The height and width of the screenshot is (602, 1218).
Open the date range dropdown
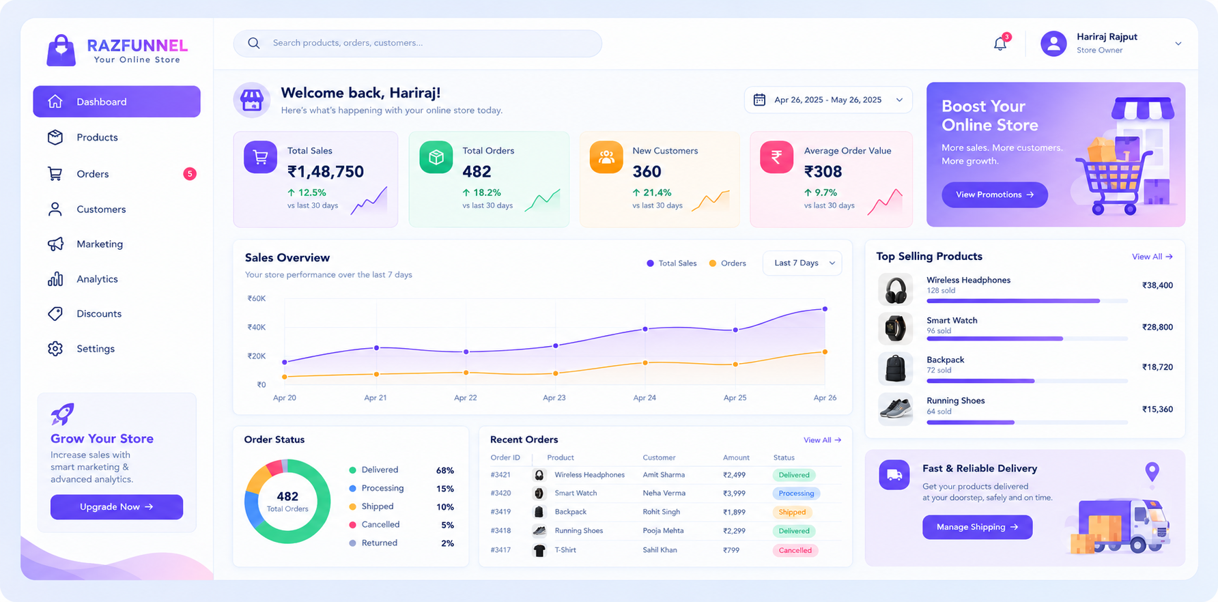[x=828, y=100]
